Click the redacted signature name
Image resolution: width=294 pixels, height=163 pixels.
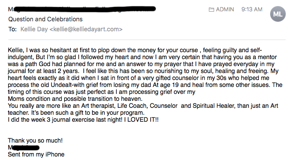click(x=23, y=148)
